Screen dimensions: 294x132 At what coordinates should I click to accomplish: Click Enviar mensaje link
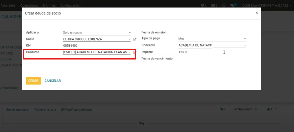17,109
